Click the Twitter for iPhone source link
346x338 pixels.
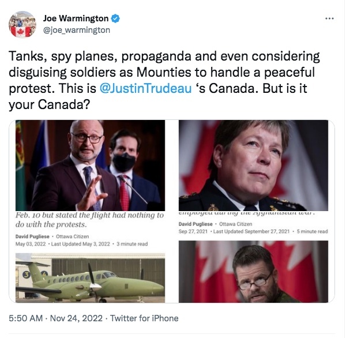(x=144, y=318)
